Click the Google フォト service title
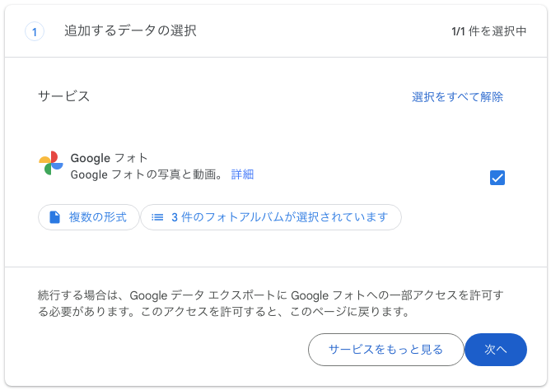The image size is (551, 390). click(x=109, y=158)
